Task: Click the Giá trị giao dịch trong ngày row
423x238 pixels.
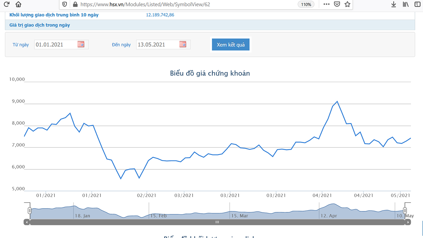Action: tap(40, 25)
